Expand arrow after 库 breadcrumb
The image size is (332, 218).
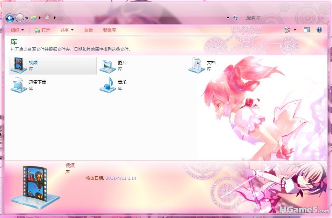click(55, 18)
